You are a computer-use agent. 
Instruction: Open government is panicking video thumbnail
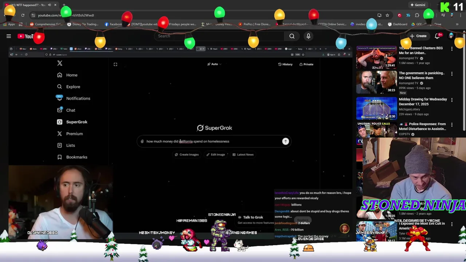coord(376,82)
